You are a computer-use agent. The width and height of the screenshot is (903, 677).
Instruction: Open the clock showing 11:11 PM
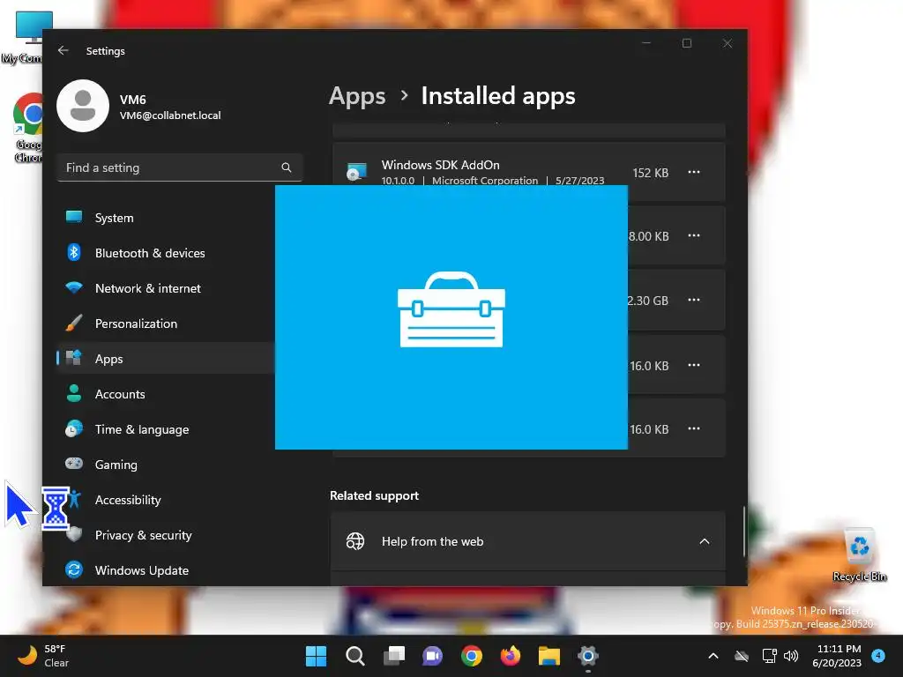coord(837,656)
